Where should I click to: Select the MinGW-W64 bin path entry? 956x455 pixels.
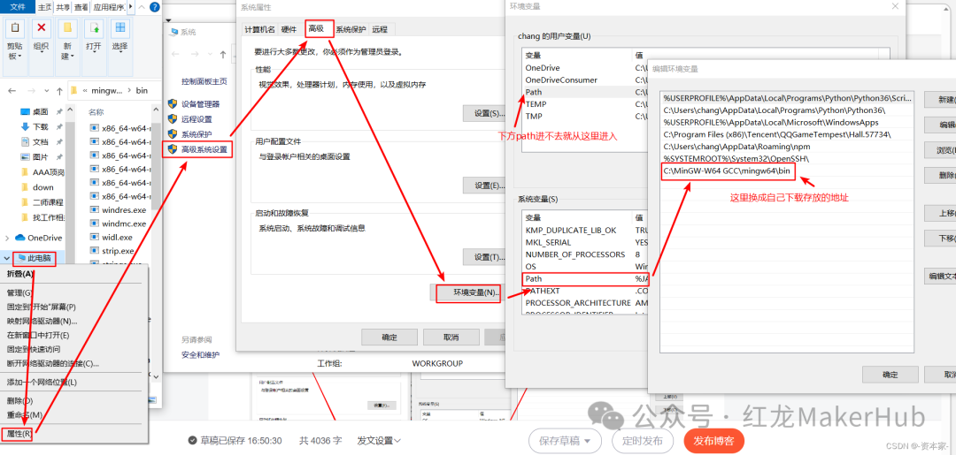pyautogui.click(x=728, y=171)
